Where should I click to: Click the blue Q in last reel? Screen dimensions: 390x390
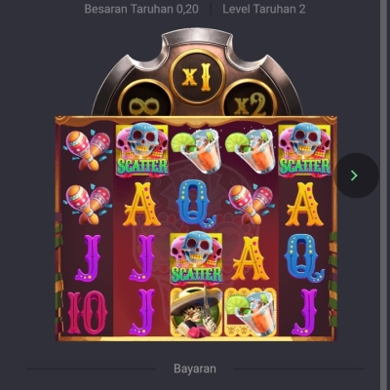coord(304,258)
